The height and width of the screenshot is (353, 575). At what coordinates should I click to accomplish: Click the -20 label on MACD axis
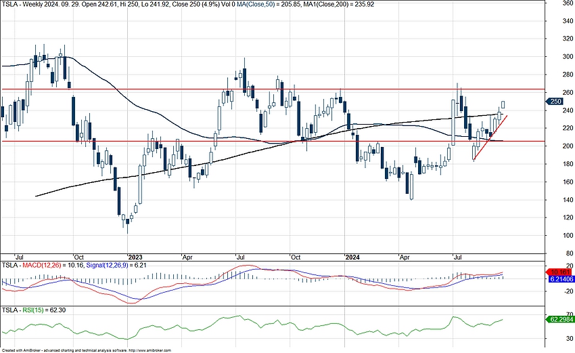[568, 291]
